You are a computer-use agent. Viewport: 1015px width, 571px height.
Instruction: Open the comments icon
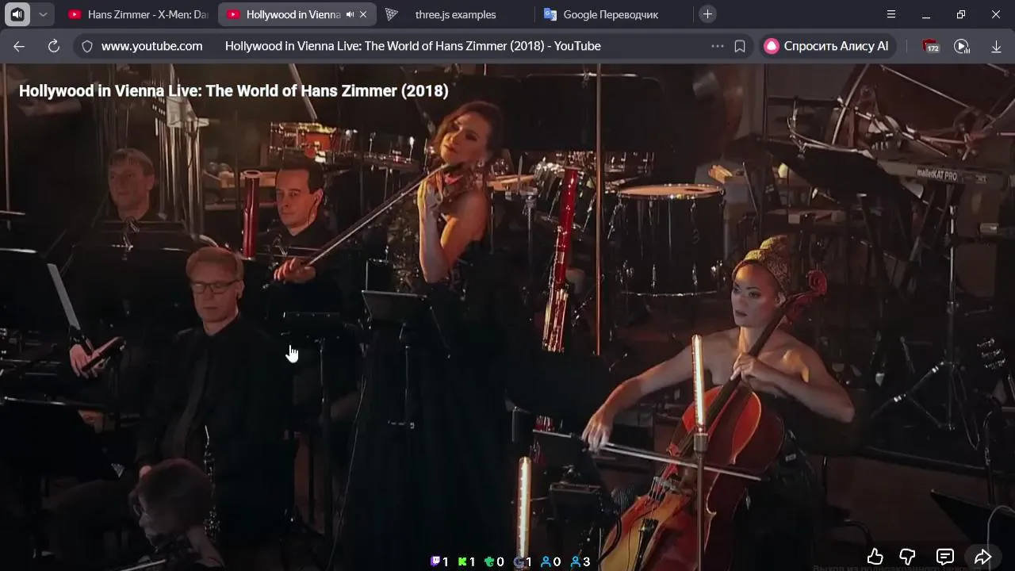coord(944,557)
